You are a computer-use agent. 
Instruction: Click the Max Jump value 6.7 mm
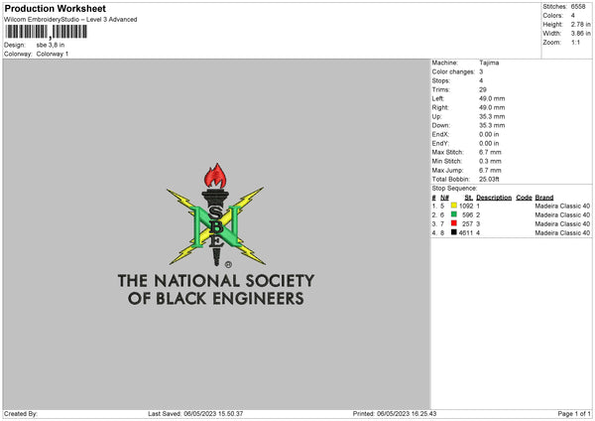tap(490, 170)
